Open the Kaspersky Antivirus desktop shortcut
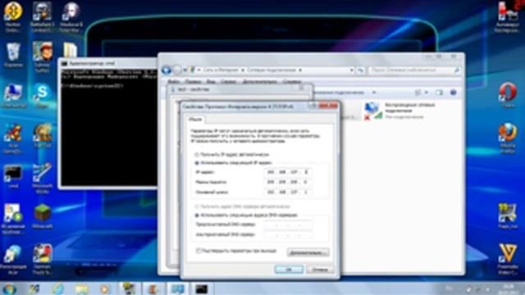Screen dimensions: 525x295 point(508,16)
